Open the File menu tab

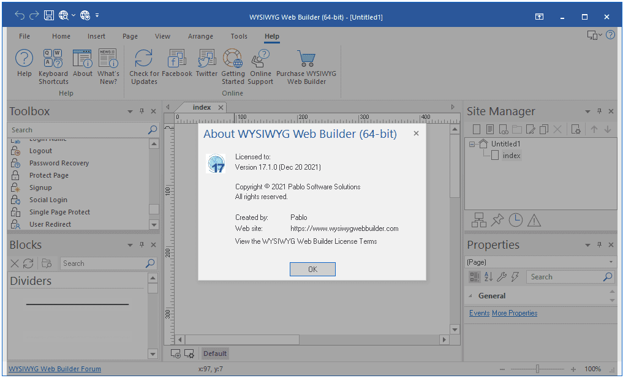25,36
